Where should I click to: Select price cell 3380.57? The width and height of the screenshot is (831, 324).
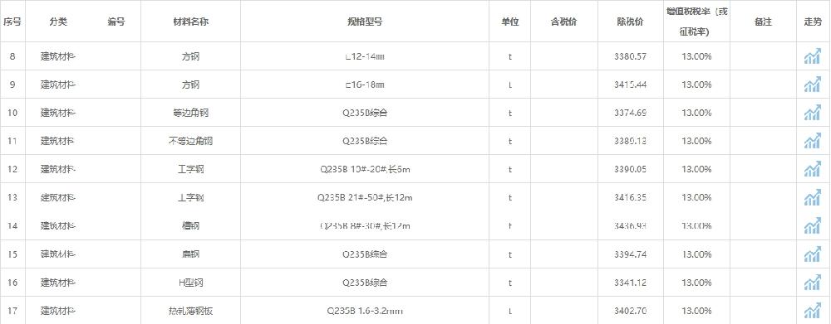pos(630,56)
